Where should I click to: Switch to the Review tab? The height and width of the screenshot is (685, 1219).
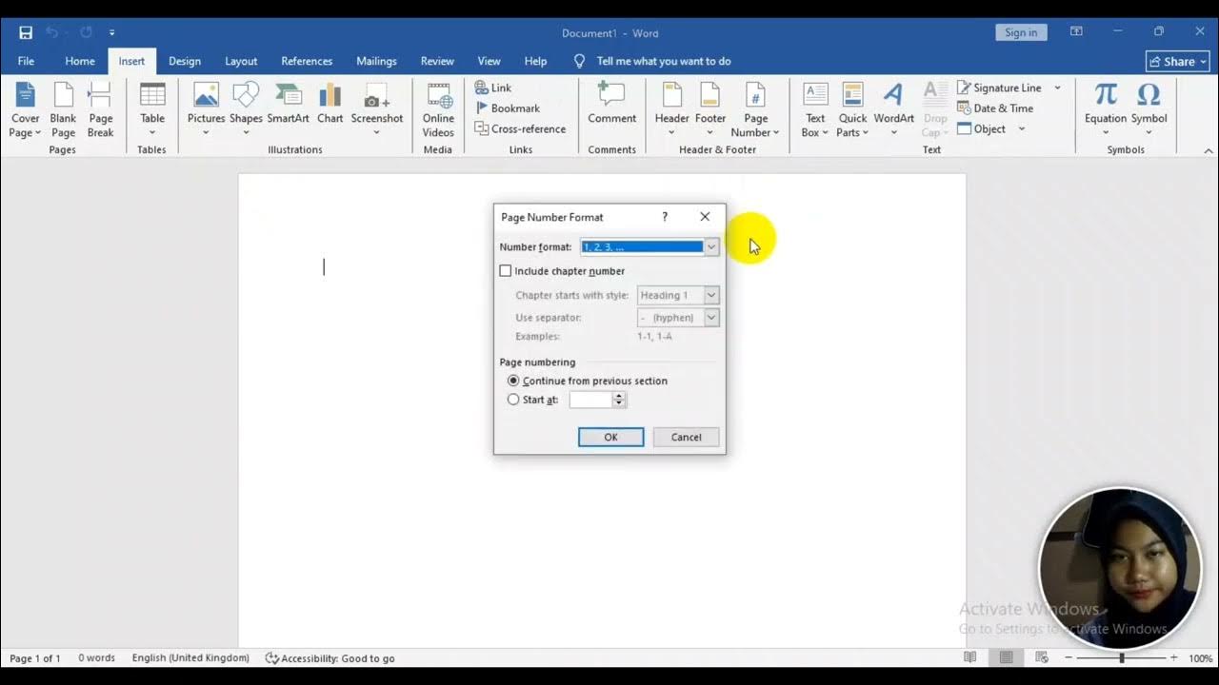coord(437,61)
